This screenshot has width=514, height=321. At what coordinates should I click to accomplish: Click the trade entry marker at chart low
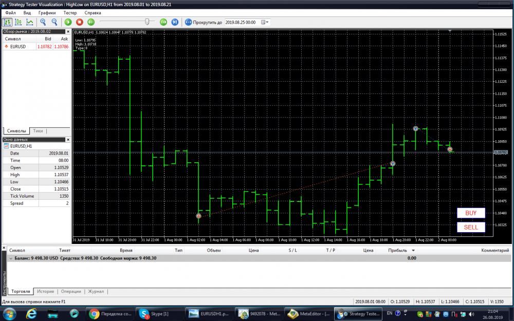198,216
